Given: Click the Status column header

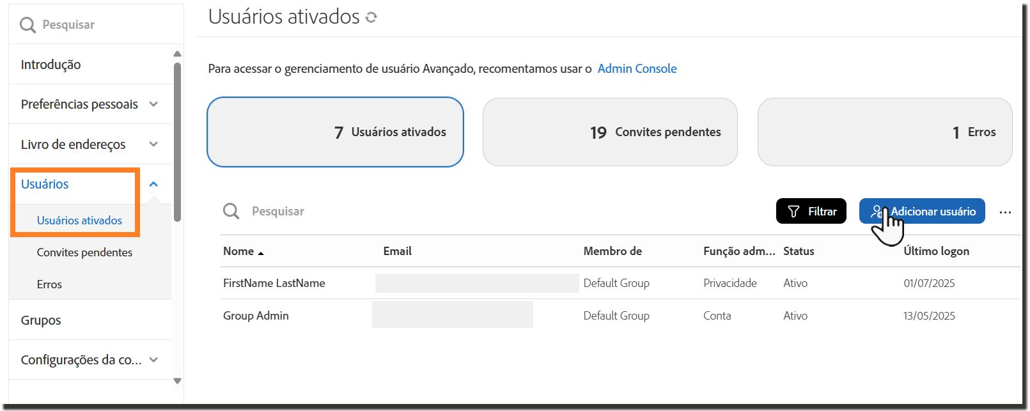Looking at the screenshot, I should (799, 251).
